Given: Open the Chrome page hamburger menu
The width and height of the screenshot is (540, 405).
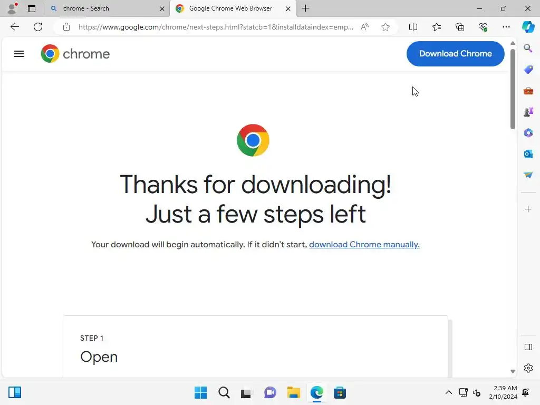Looking at the screenshot, I should point(19,54).
